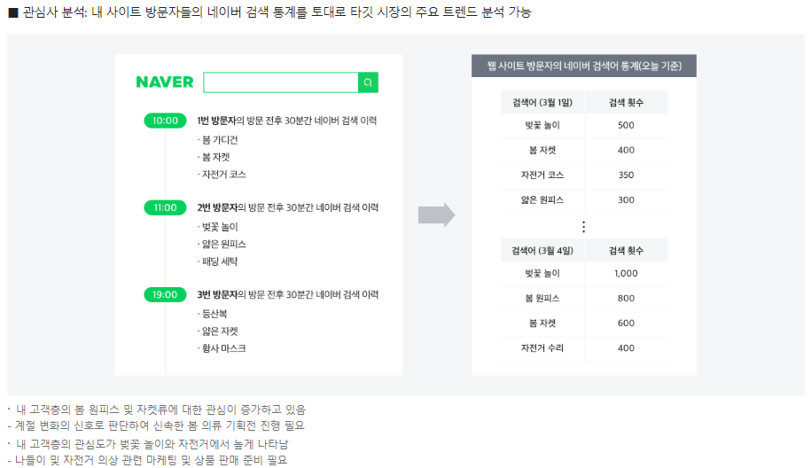Click the 패딩 세탁 search history item

(x=217, y=261)
